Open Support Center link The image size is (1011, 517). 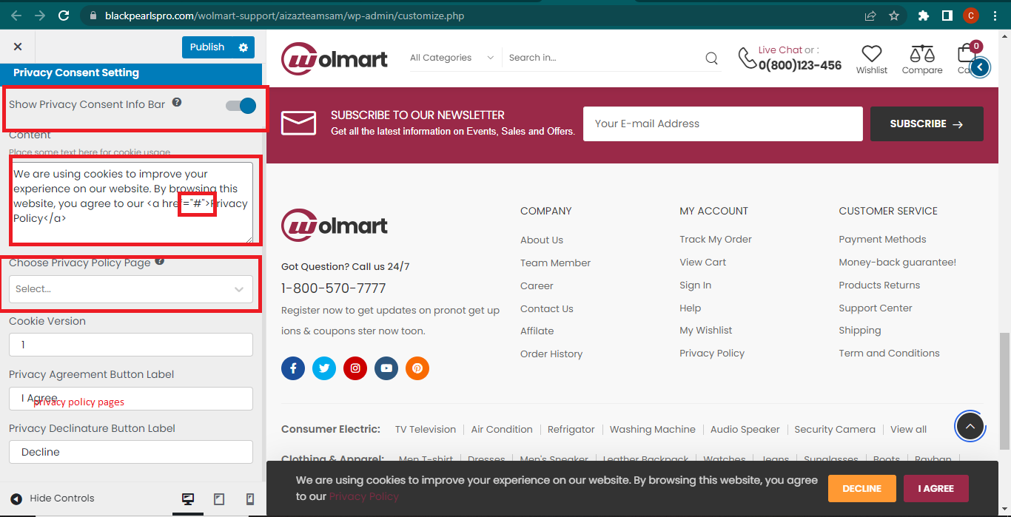[876, 308]
